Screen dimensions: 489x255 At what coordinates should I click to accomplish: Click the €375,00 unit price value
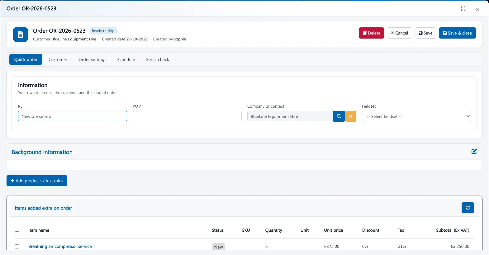pyautogui.click(x=332, y=246)
